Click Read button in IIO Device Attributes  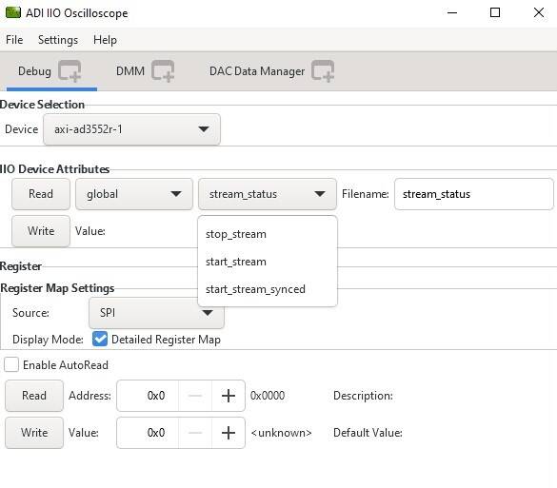pos(41,194)
